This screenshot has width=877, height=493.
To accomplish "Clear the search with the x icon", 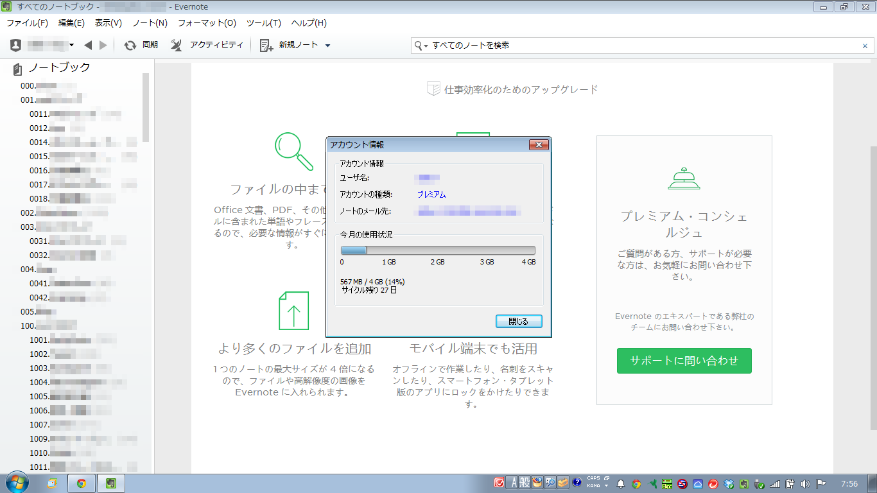I will click(x=865, y=46).
